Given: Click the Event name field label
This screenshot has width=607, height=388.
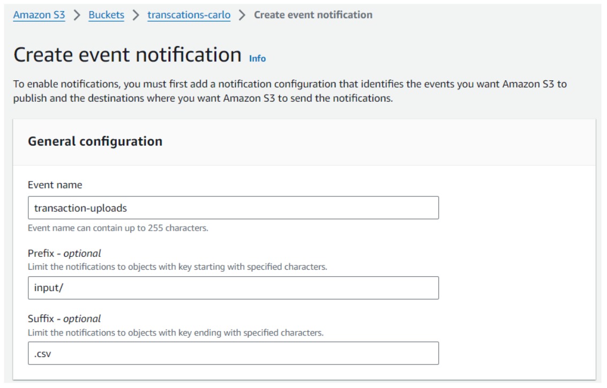Looking at the screenshot, I should tap(55, 185).
